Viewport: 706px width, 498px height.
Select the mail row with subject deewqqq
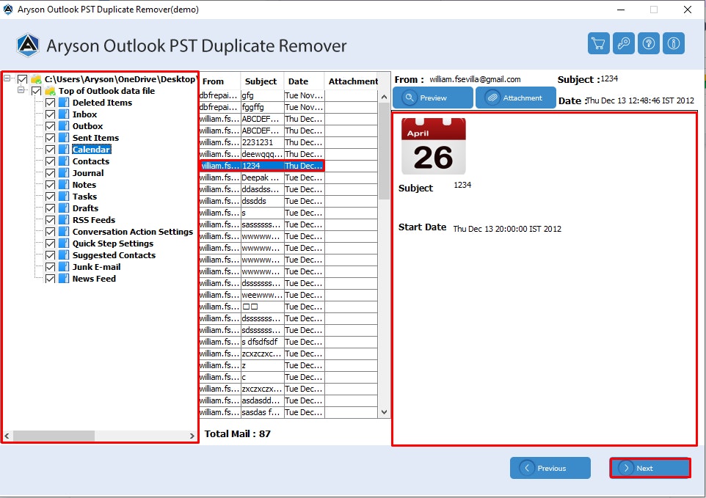(288, 154)
